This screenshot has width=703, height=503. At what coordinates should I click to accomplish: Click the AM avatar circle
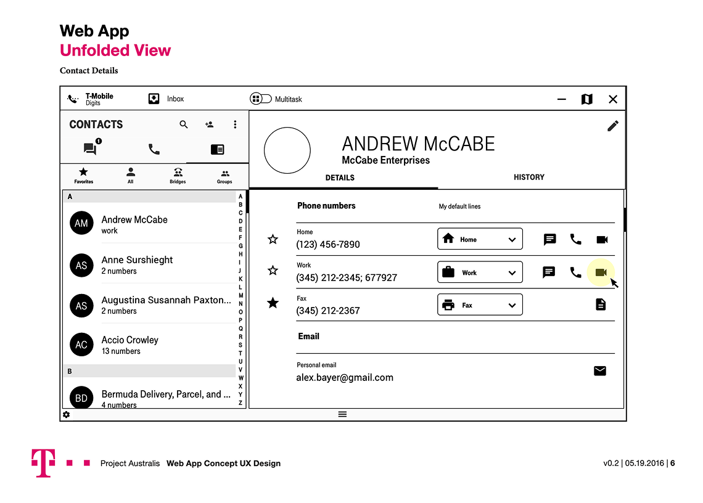pyautogui.click(x=81, y=223)
